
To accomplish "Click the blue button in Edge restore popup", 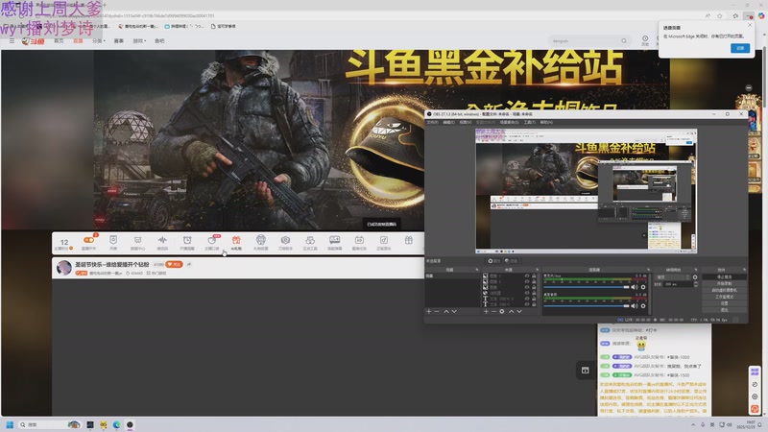I will pyautogui.click(x=738, y=47).
